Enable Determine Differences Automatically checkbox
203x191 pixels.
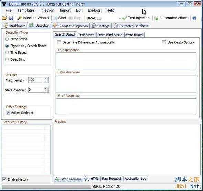click(x=59, y=42)
